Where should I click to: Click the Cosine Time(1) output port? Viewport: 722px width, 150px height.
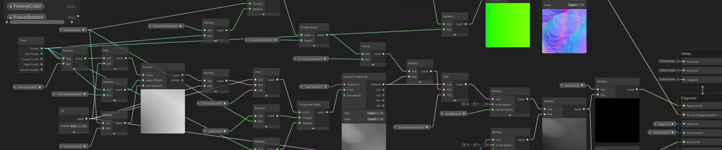pyautogui.click(x=41, y=59)
